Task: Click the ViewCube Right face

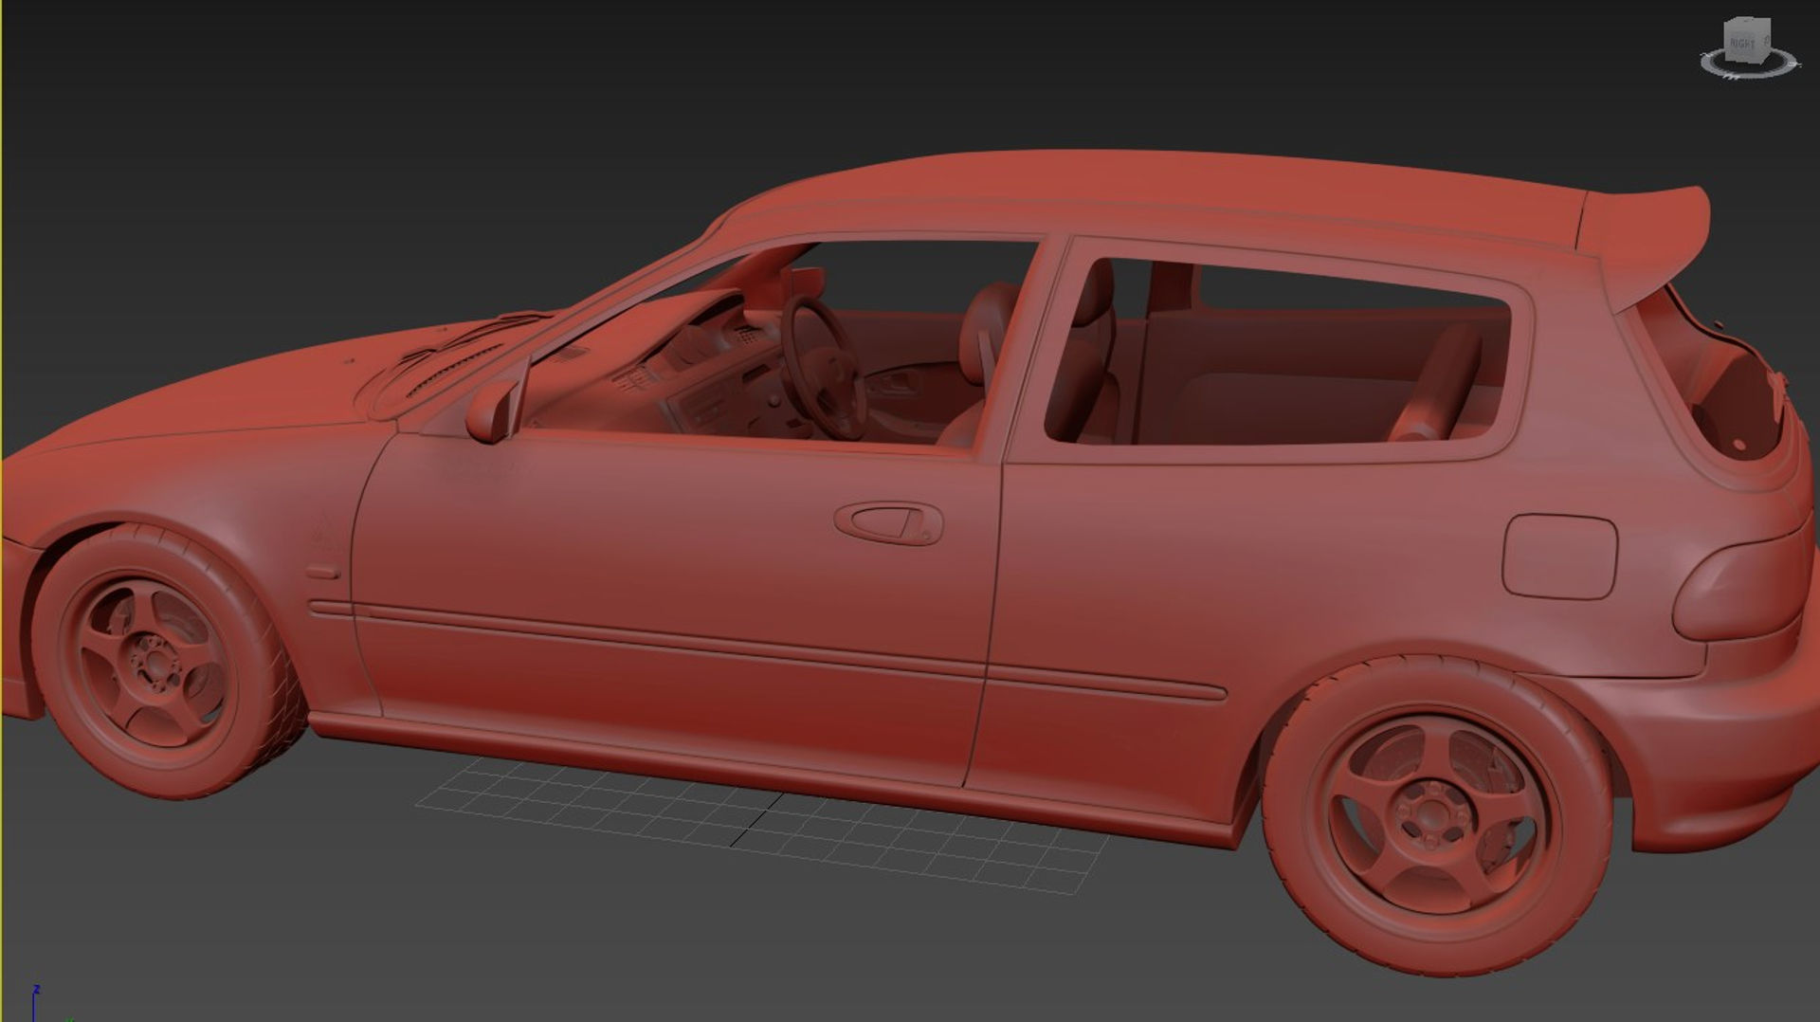Action: coord(1741,43)
